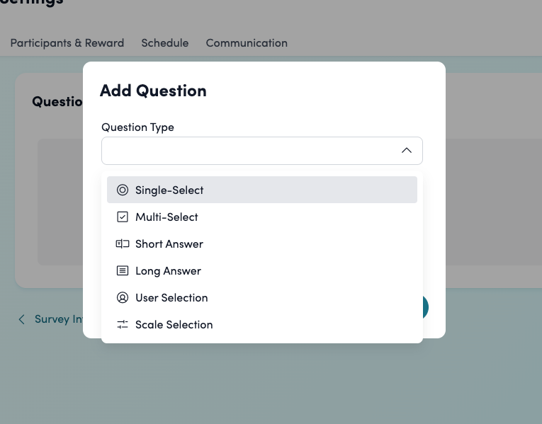Collapse the Question Type list with the chevron
The width and height of the screenshot is (542, 424).
tap(406, 150)
